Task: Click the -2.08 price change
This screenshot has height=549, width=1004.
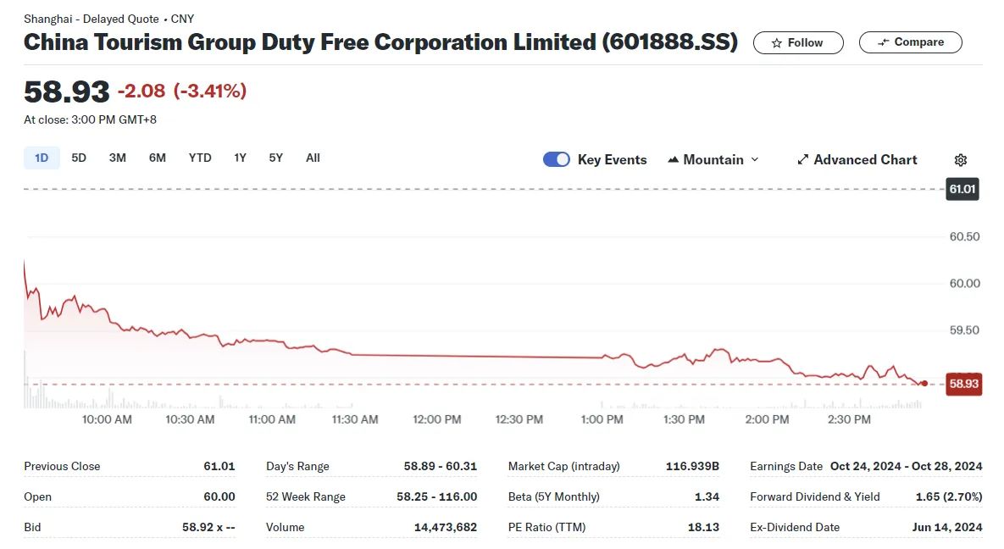Action: [x=141, y=91]
